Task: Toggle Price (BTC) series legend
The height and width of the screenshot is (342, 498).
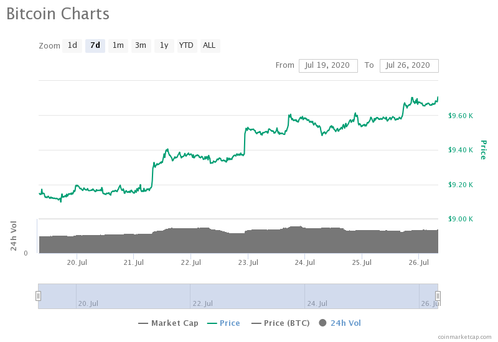Action: pyautogui.click(x=281, y=323)
